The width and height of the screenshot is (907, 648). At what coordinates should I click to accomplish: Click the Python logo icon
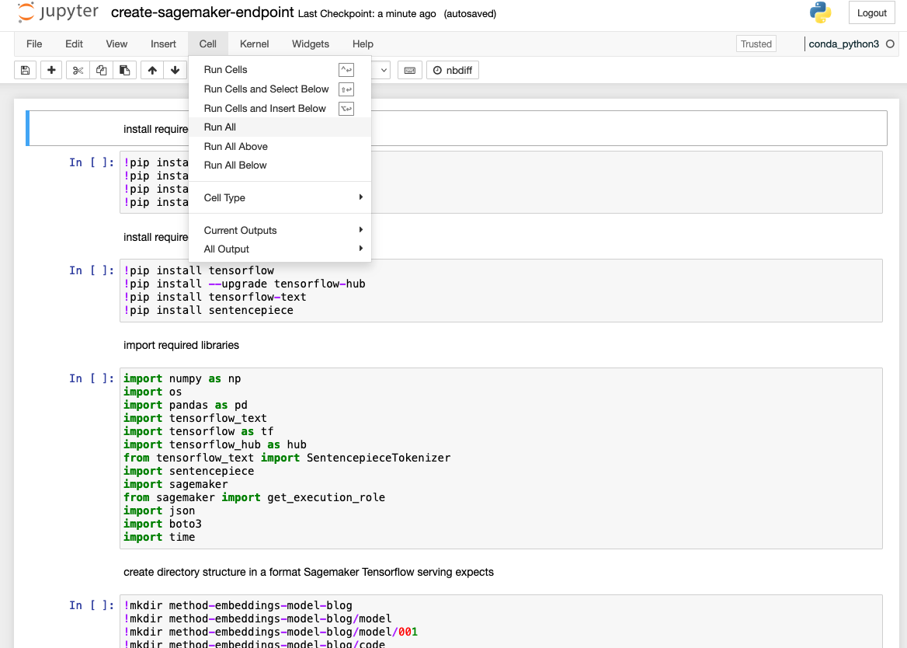(820, 12)
